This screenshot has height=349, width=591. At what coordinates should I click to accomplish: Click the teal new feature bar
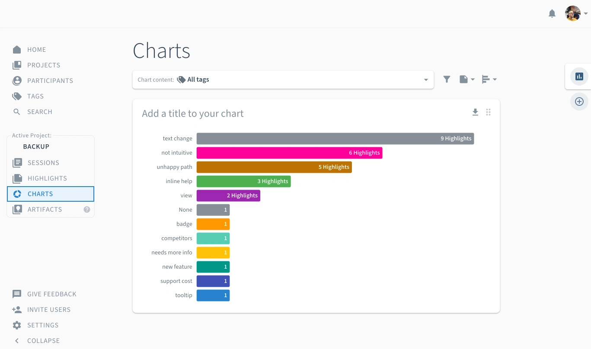(x=213, y=267)
